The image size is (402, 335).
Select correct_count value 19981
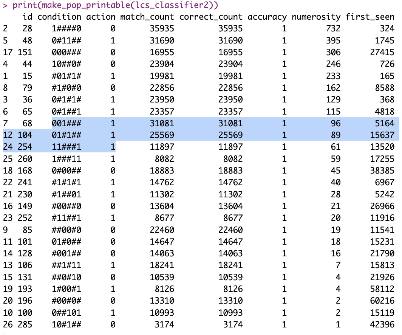point(230,76)
